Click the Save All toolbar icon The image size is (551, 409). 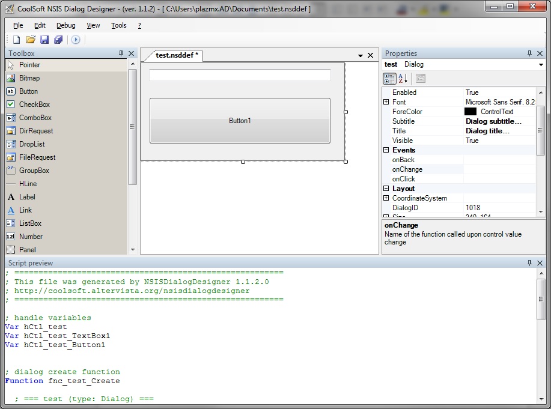click(58, 40)
